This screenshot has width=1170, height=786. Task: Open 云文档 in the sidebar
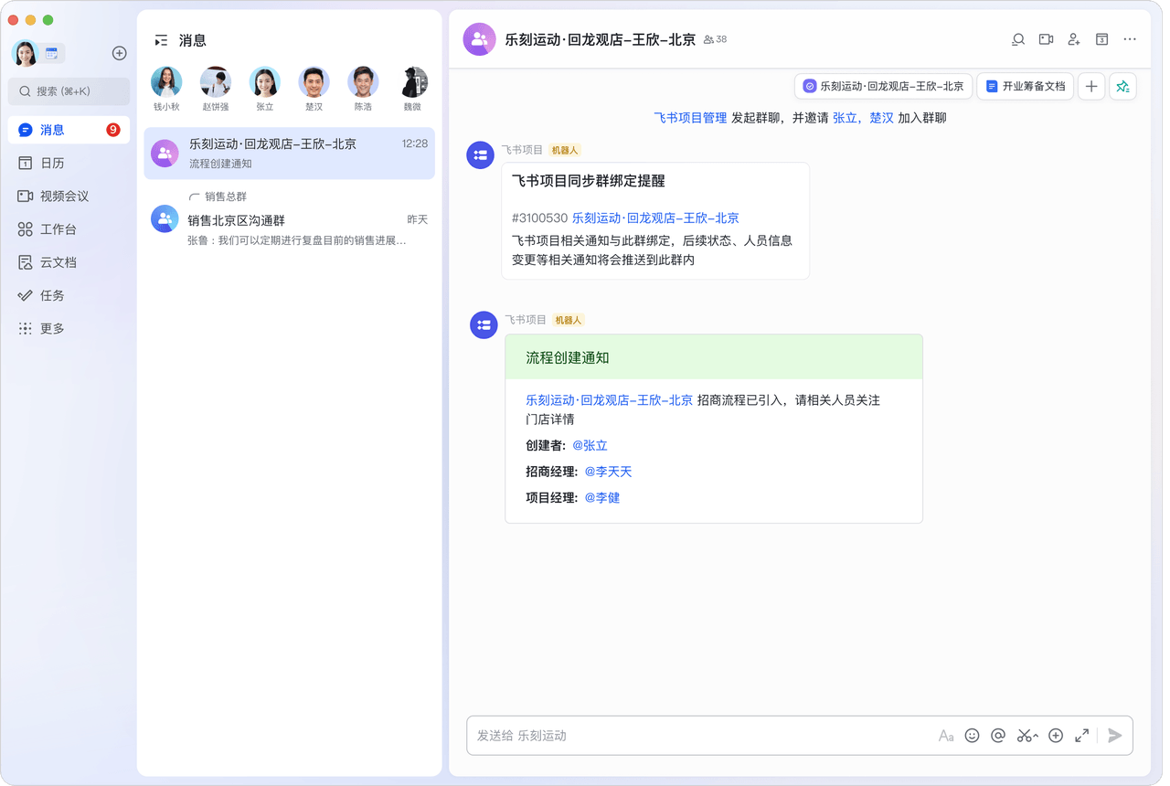(69, 262)
